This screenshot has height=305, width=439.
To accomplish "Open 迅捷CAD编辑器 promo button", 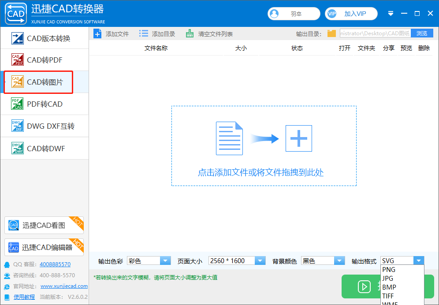I will point(44,247).
